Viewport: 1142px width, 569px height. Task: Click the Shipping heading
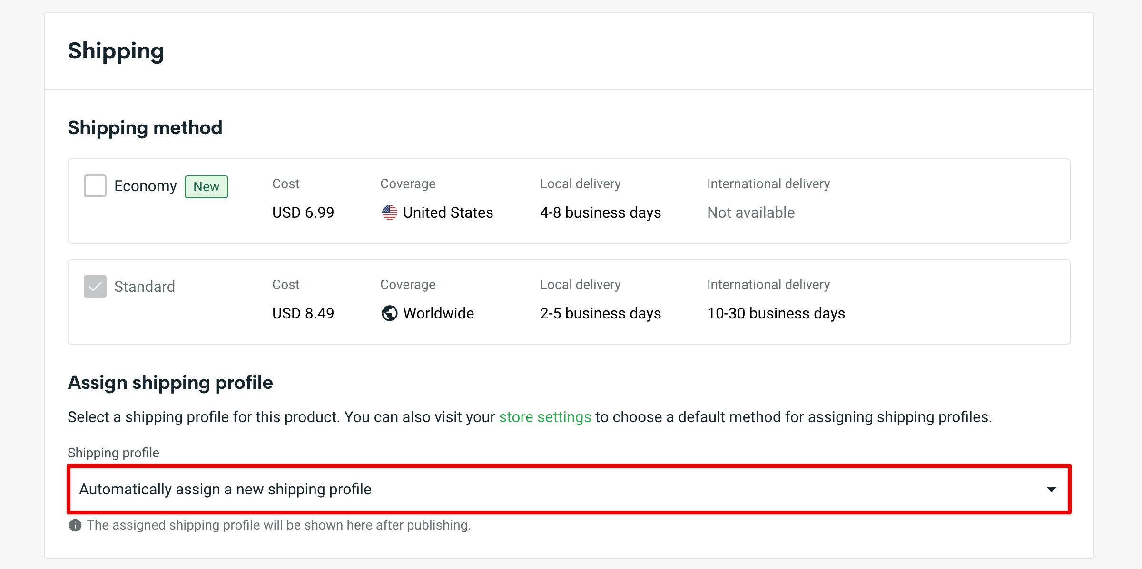tap(116, 51)
